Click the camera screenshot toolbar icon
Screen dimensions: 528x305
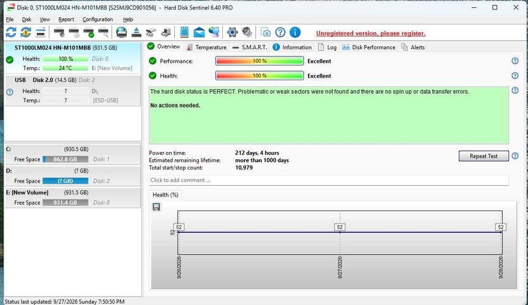(x=266, y=32)
